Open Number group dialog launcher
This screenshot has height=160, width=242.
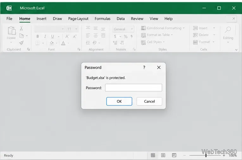click(x=134, y=49)
